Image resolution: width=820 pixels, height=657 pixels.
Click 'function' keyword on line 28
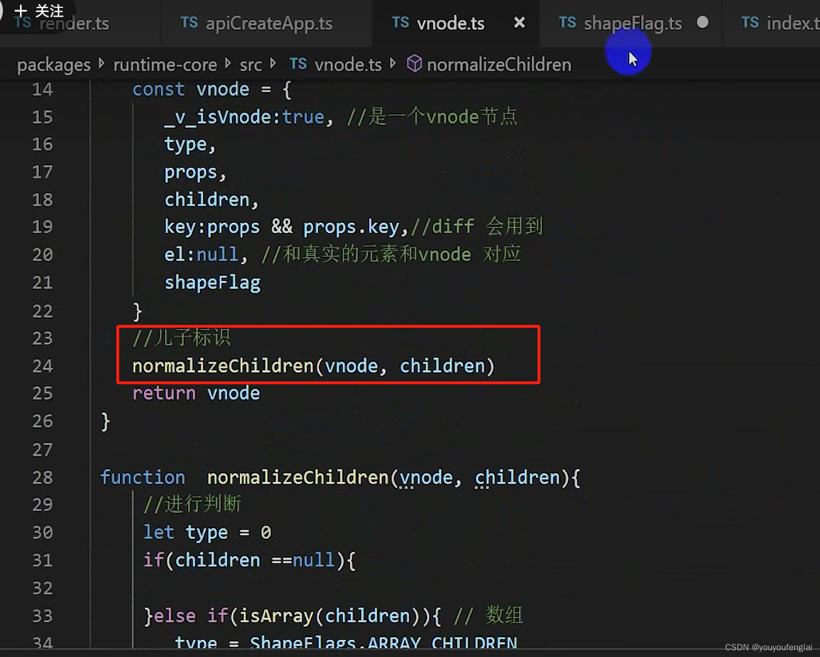(x=143, y=477)
